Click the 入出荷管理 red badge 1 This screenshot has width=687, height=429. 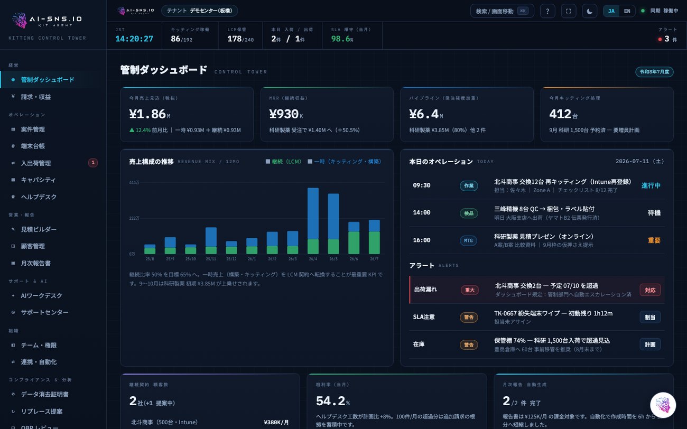[93, 163]
